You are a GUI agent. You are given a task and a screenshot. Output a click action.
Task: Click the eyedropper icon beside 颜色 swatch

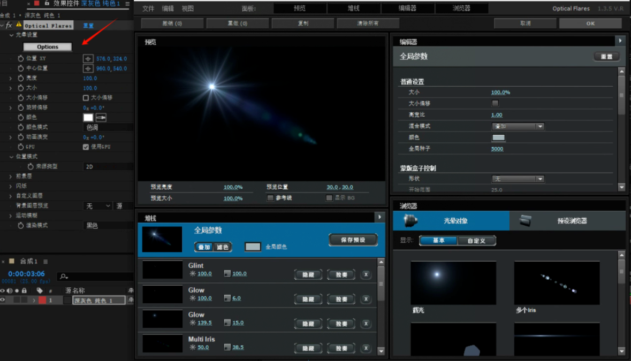tap(101, 118)
